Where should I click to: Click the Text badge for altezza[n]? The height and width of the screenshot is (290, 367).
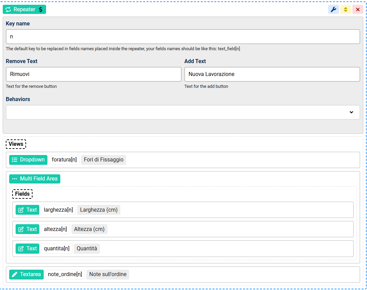27,229
